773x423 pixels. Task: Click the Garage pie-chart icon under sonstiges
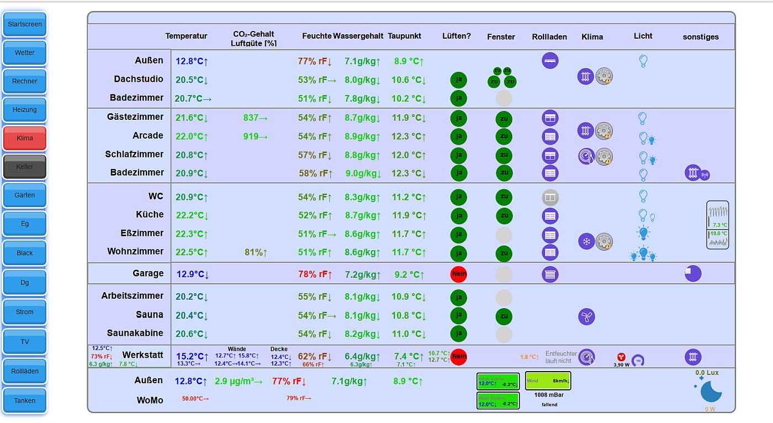click(693, 273)
